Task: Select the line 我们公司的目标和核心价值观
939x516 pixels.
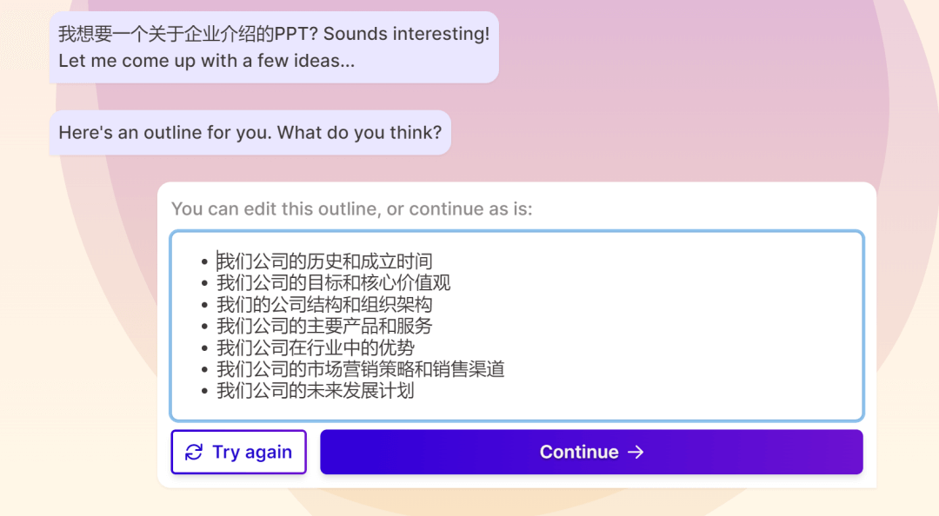Action: point(333,282)
